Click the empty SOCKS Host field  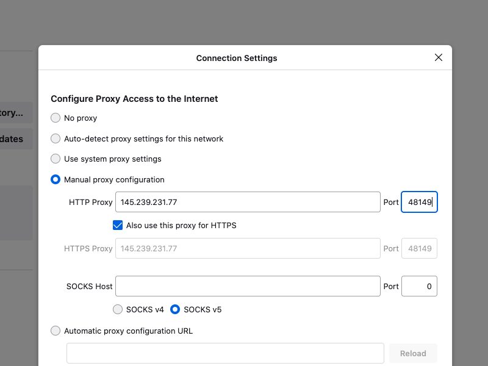[x=248, y=286]
